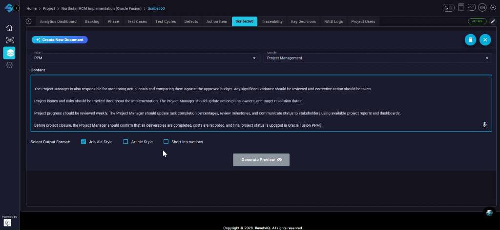500x230 pixels.
Task: Click the pencil edit project icon
Action: point(493,21)
